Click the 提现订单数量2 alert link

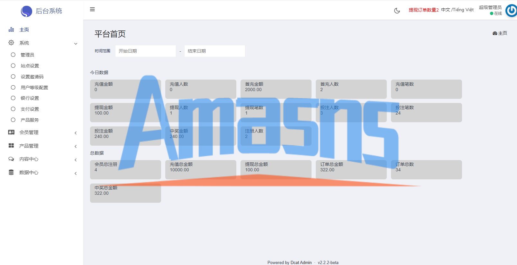(423, 10)
